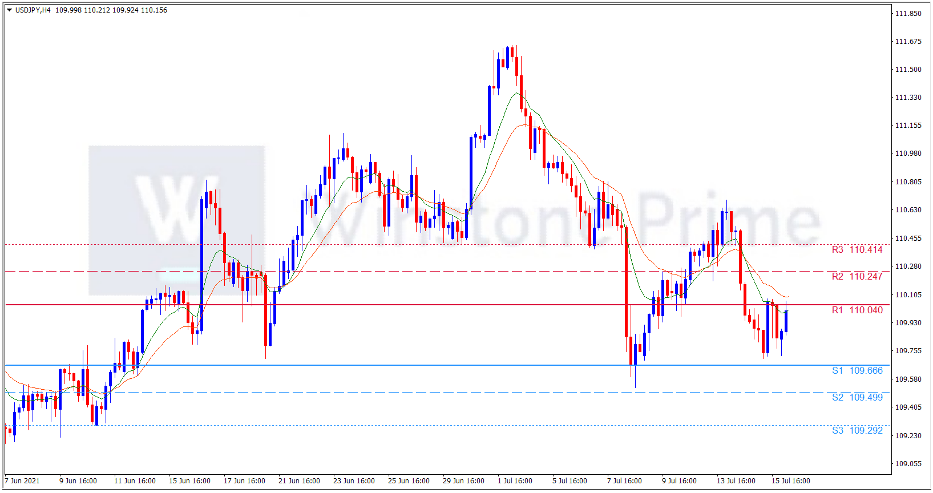The width and height of the screenshot is (933, 493).
Task: Click the 9 Jul 16:00 time marker
Action: click(679, 481)
